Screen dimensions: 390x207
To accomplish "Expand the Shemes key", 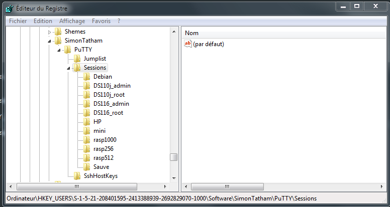I will pos(49,32).
